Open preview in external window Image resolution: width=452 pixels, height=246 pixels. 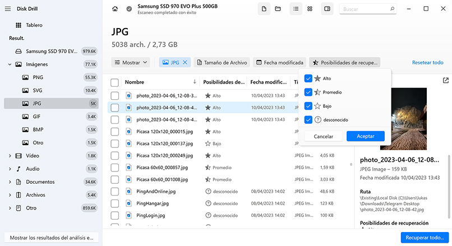(446, 80)
